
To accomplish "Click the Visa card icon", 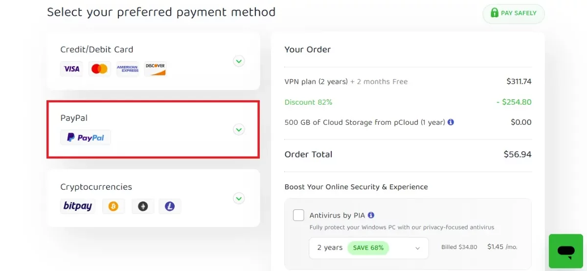I will coord(71,69).
